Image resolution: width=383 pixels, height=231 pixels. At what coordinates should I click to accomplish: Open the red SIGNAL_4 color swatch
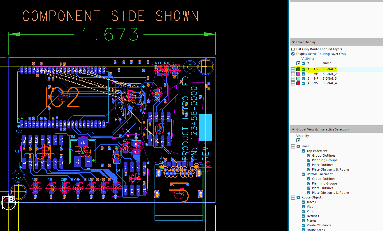pos(298,83)
